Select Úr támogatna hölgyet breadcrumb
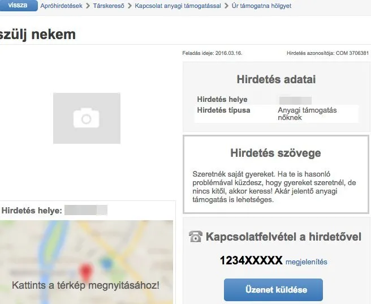This screenshot has height=304, width=371. pyautogui.click(x=261, y=6)
